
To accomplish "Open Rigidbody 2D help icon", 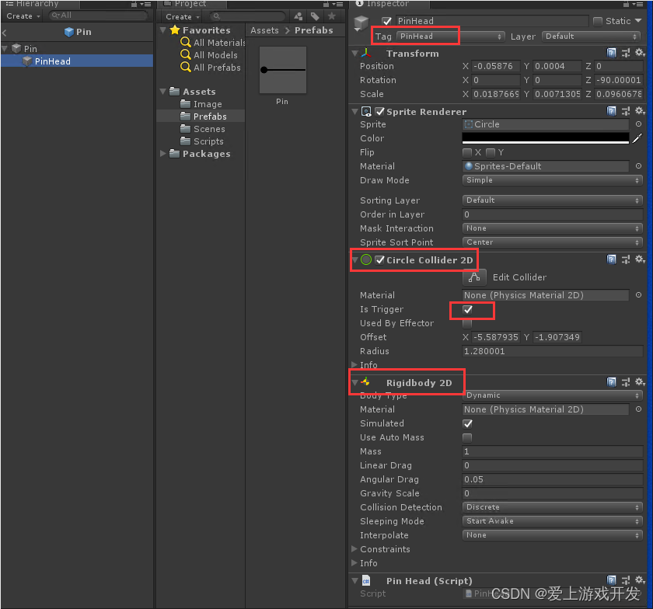I will (x=611, y=382).
